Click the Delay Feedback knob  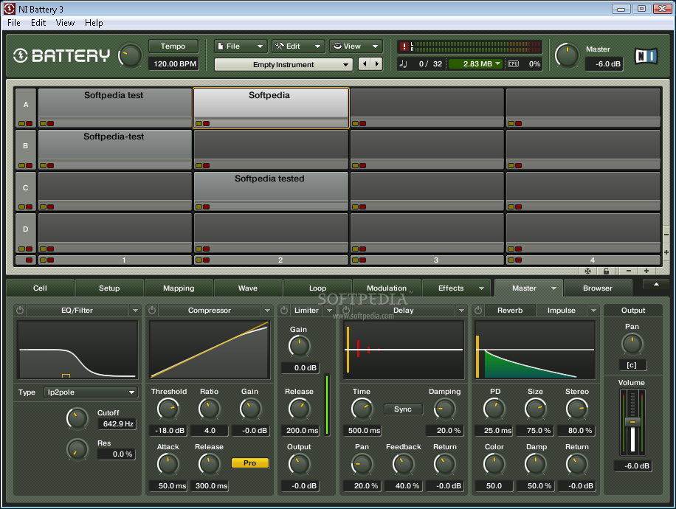(403, 464)
